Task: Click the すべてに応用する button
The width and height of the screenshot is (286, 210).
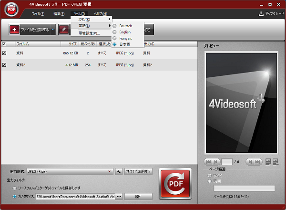Action: [138, 171]
